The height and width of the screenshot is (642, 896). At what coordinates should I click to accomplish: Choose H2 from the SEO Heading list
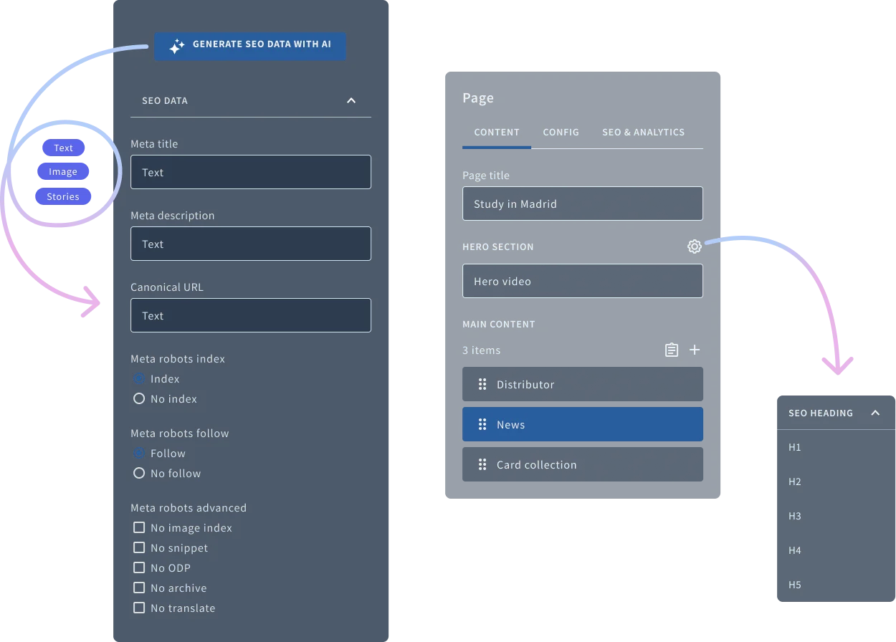coord(794,481)
